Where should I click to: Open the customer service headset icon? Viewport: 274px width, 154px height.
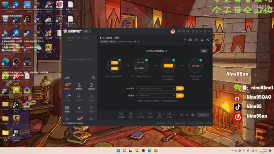tap(179, 31)
